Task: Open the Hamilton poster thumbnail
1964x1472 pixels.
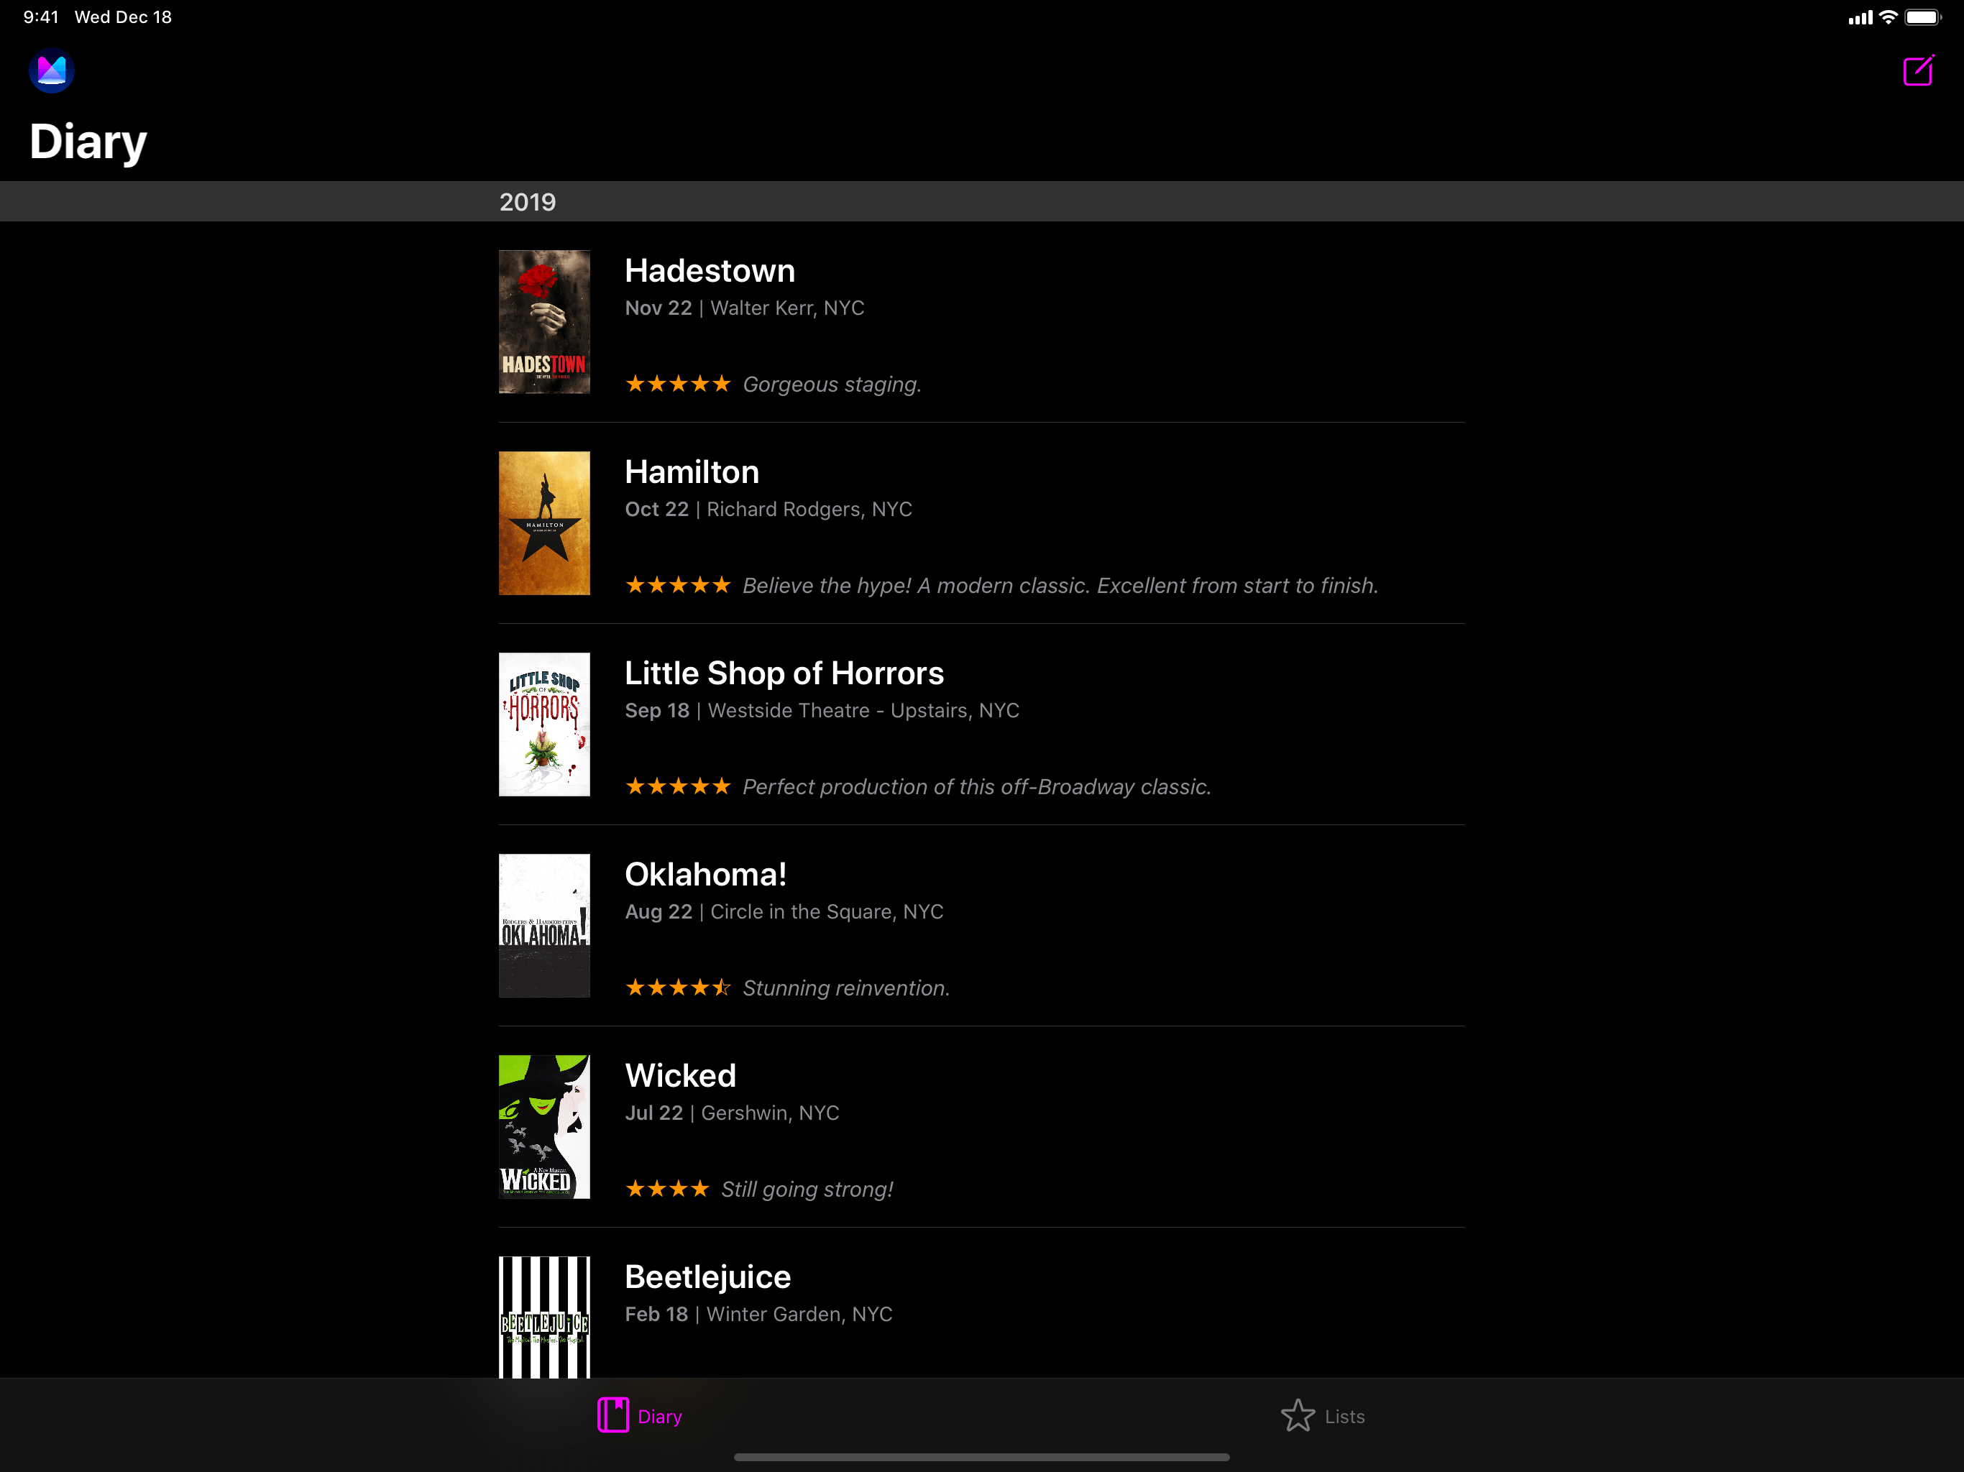Action: [x=544, y=523]
